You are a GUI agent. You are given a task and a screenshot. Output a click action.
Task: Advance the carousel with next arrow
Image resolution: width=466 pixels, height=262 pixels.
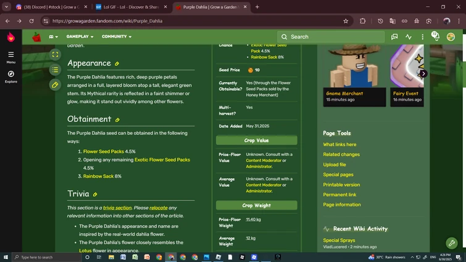[x=423, y=73]
